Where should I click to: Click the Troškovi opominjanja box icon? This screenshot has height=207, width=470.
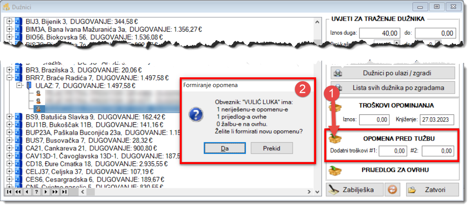(335, 106)
